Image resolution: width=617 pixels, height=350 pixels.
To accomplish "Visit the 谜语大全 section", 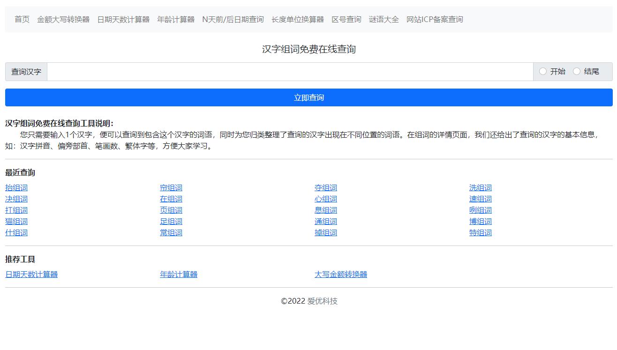I will 384,20.
